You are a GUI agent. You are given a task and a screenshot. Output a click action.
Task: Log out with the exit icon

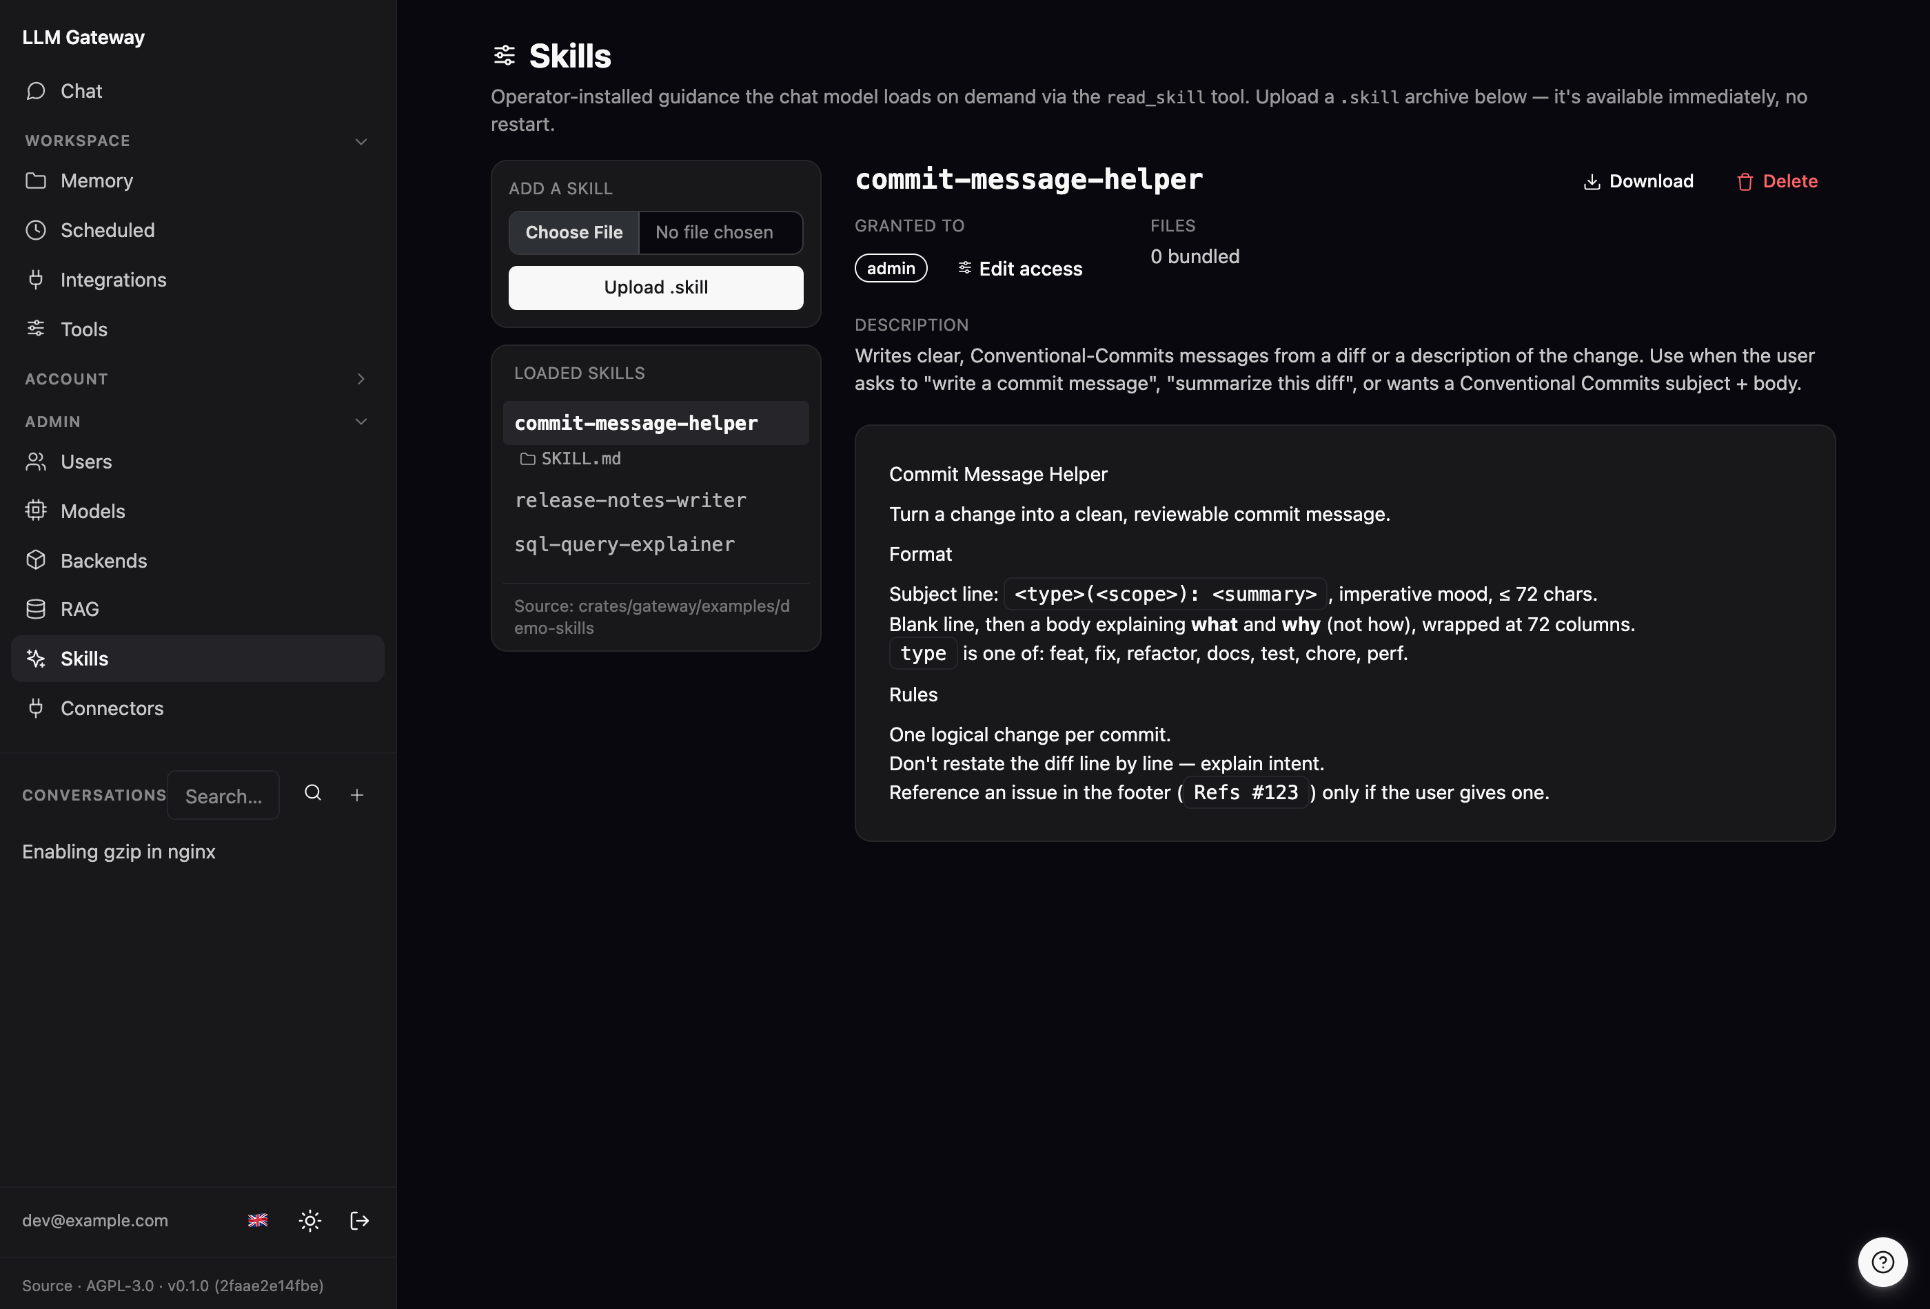pos(360,1221)
